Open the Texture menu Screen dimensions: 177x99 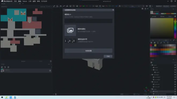point(25,1)
